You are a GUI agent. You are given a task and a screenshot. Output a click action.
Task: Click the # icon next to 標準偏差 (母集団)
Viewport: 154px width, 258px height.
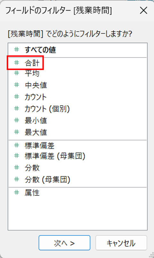17,155
